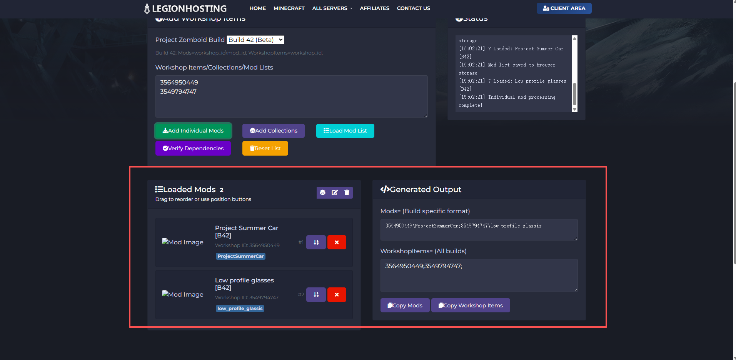
Task: Click Verify Dependencies button
Action: [193, 148]
